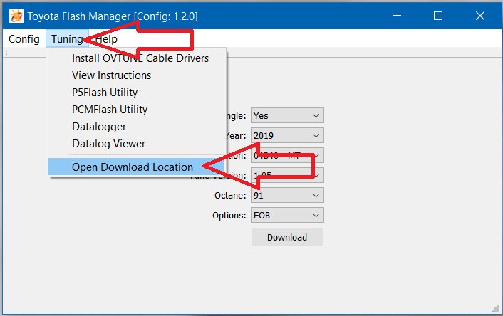The height and width of the screenshot is (316, 503).
Task: Maximize the Toyota Flash Manager window
Action: [x=438, y=16]
